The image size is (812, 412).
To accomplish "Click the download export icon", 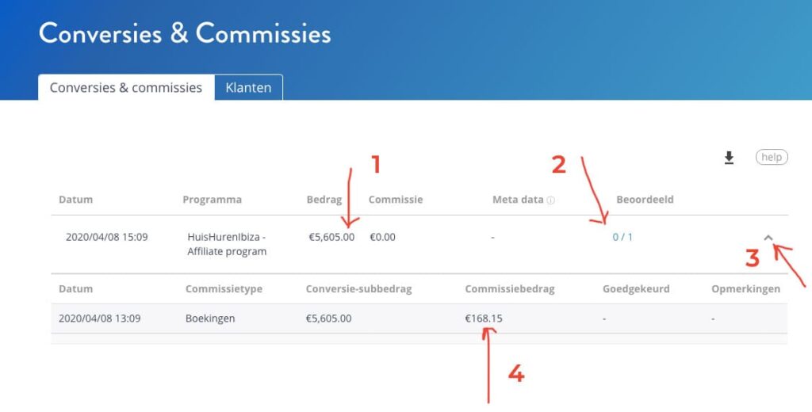I will click(729, 158).
